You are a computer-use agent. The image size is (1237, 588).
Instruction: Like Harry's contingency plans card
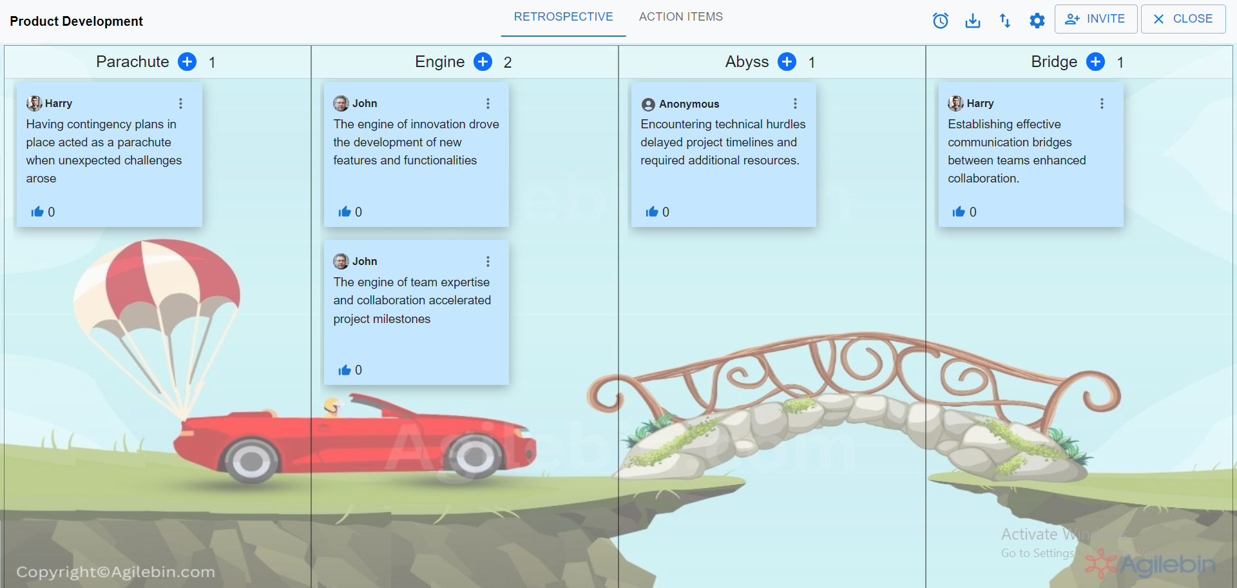[x=38, y=211]
